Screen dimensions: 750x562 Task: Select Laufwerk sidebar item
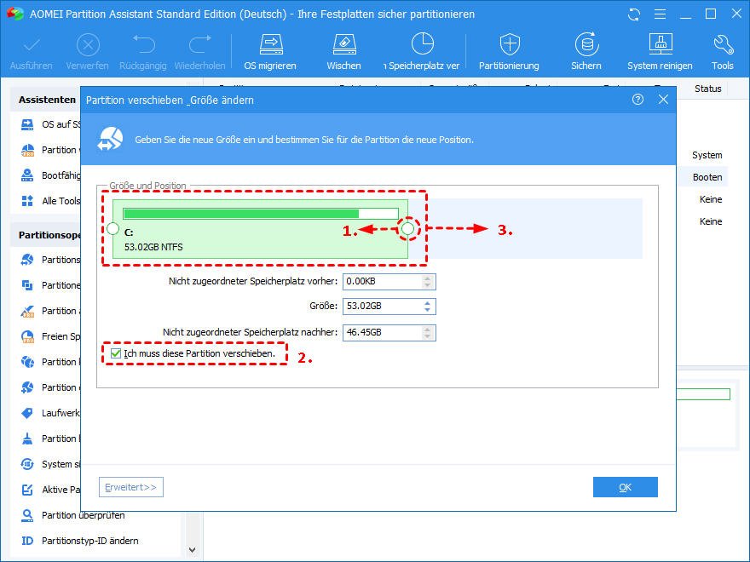click(x=50, y=413)
